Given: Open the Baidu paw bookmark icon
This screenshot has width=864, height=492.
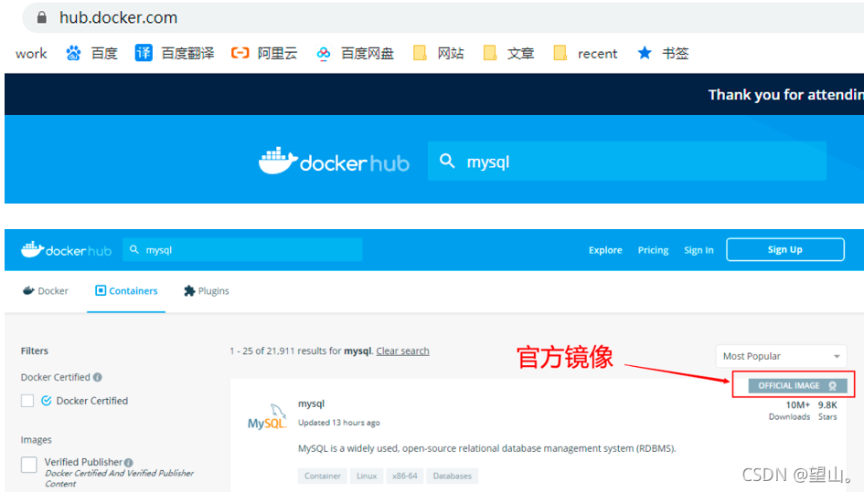Looking at the screenshot, I should [x=73, y=53].
